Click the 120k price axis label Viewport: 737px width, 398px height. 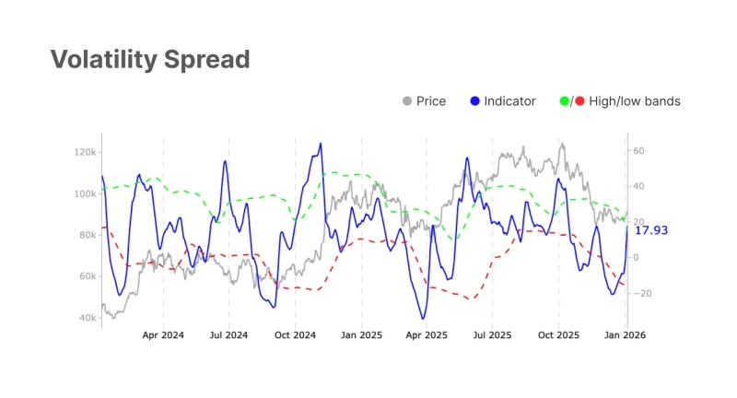(86, 152)
